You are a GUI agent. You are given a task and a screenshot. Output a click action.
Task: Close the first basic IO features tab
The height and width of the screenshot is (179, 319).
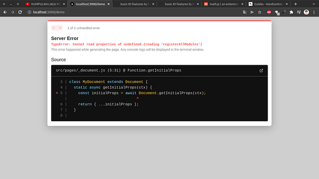(153, 4)
